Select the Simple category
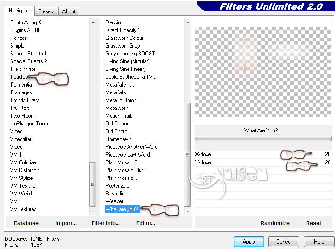 17,46
